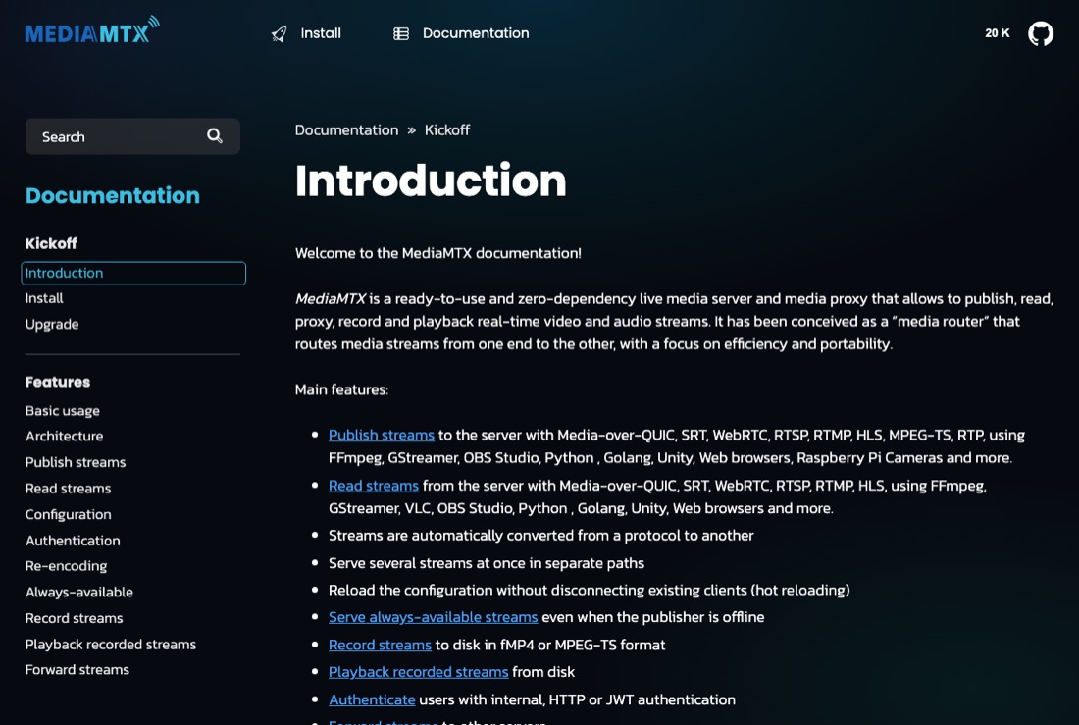
Task: Click the Documentation sidebar heading
Action: tap(113, 195)
